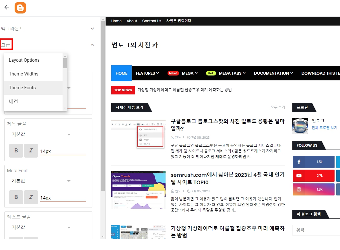
Task: Expand the DOCUMENTATION menu
Action: [273, 73]
